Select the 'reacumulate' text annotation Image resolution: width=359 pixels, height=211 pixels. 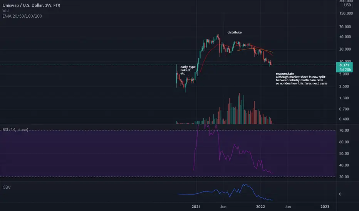[x=285, y=74]
